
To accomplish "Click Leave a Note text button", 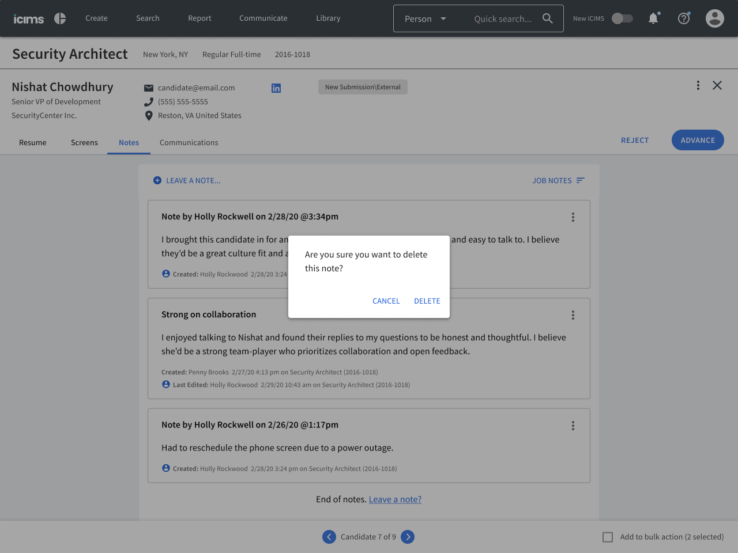I will click(193, 181).
